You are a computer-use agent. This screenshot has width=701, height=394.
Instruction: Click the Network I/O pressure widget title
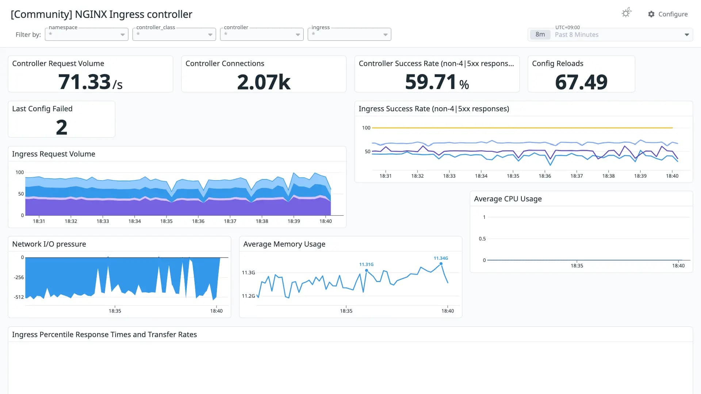point(49,244)
